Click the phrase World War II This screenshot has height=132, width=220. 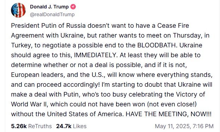[29, 104]
